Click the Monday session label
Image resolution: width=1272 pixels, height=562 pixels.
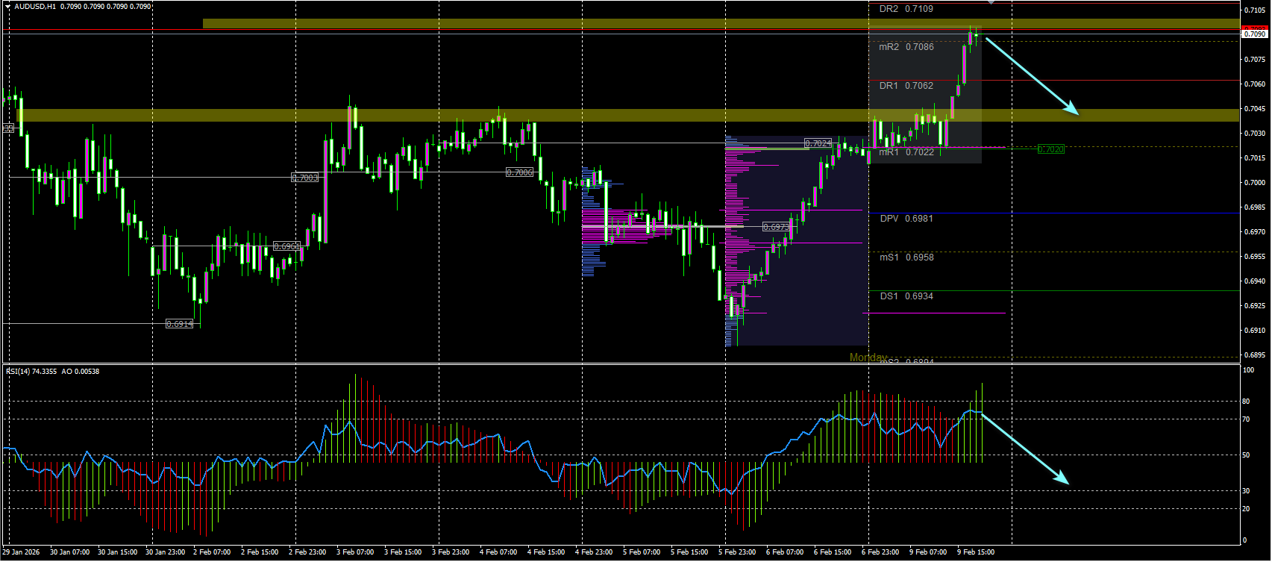coord(868,358)
